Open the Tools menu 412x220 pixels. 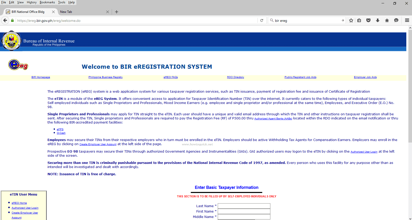point(62,2)
